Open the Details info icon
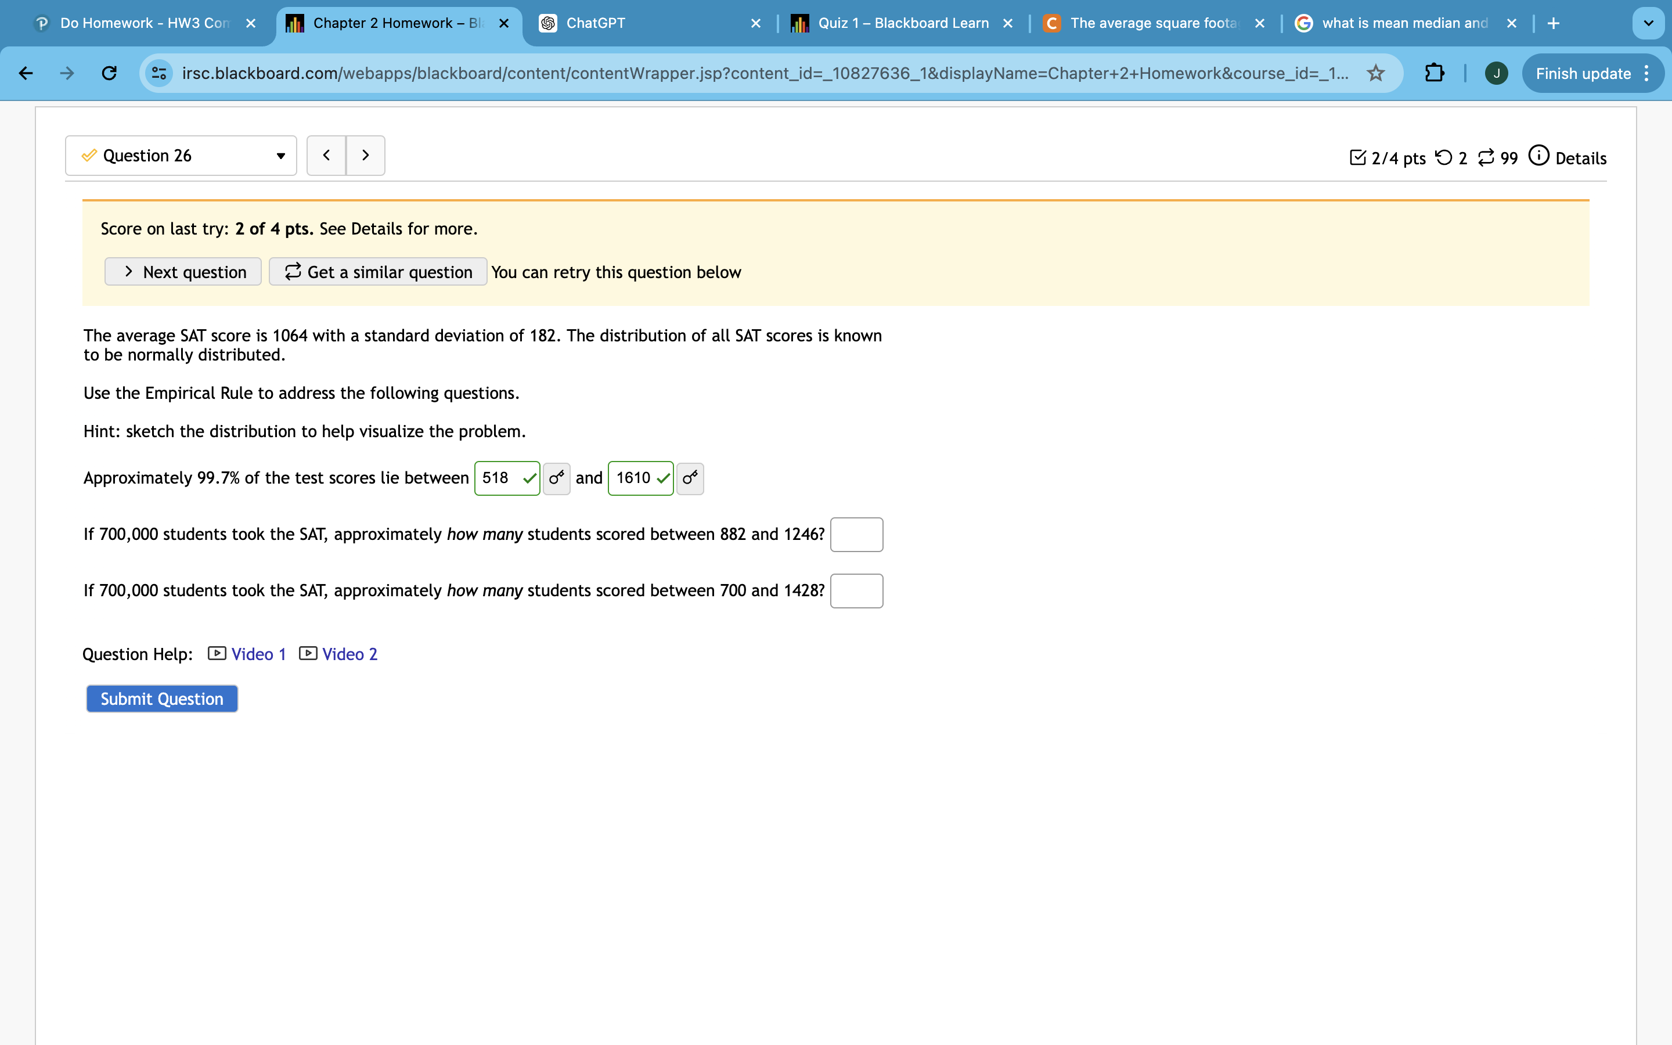 1540,157
